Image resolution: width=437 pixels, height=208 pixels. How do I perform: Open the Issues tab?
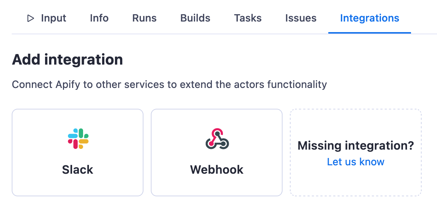[301, 18]
